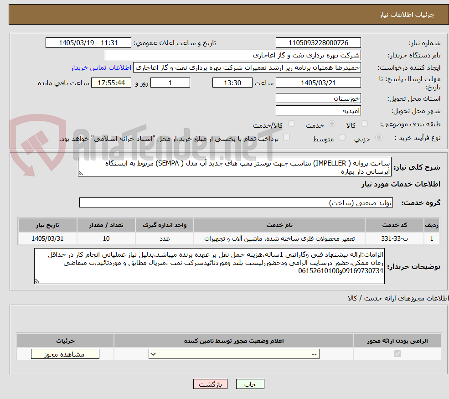Screen dimensions: 449x399
Task: Click the request creator name field
Action: tap(247, 67)
